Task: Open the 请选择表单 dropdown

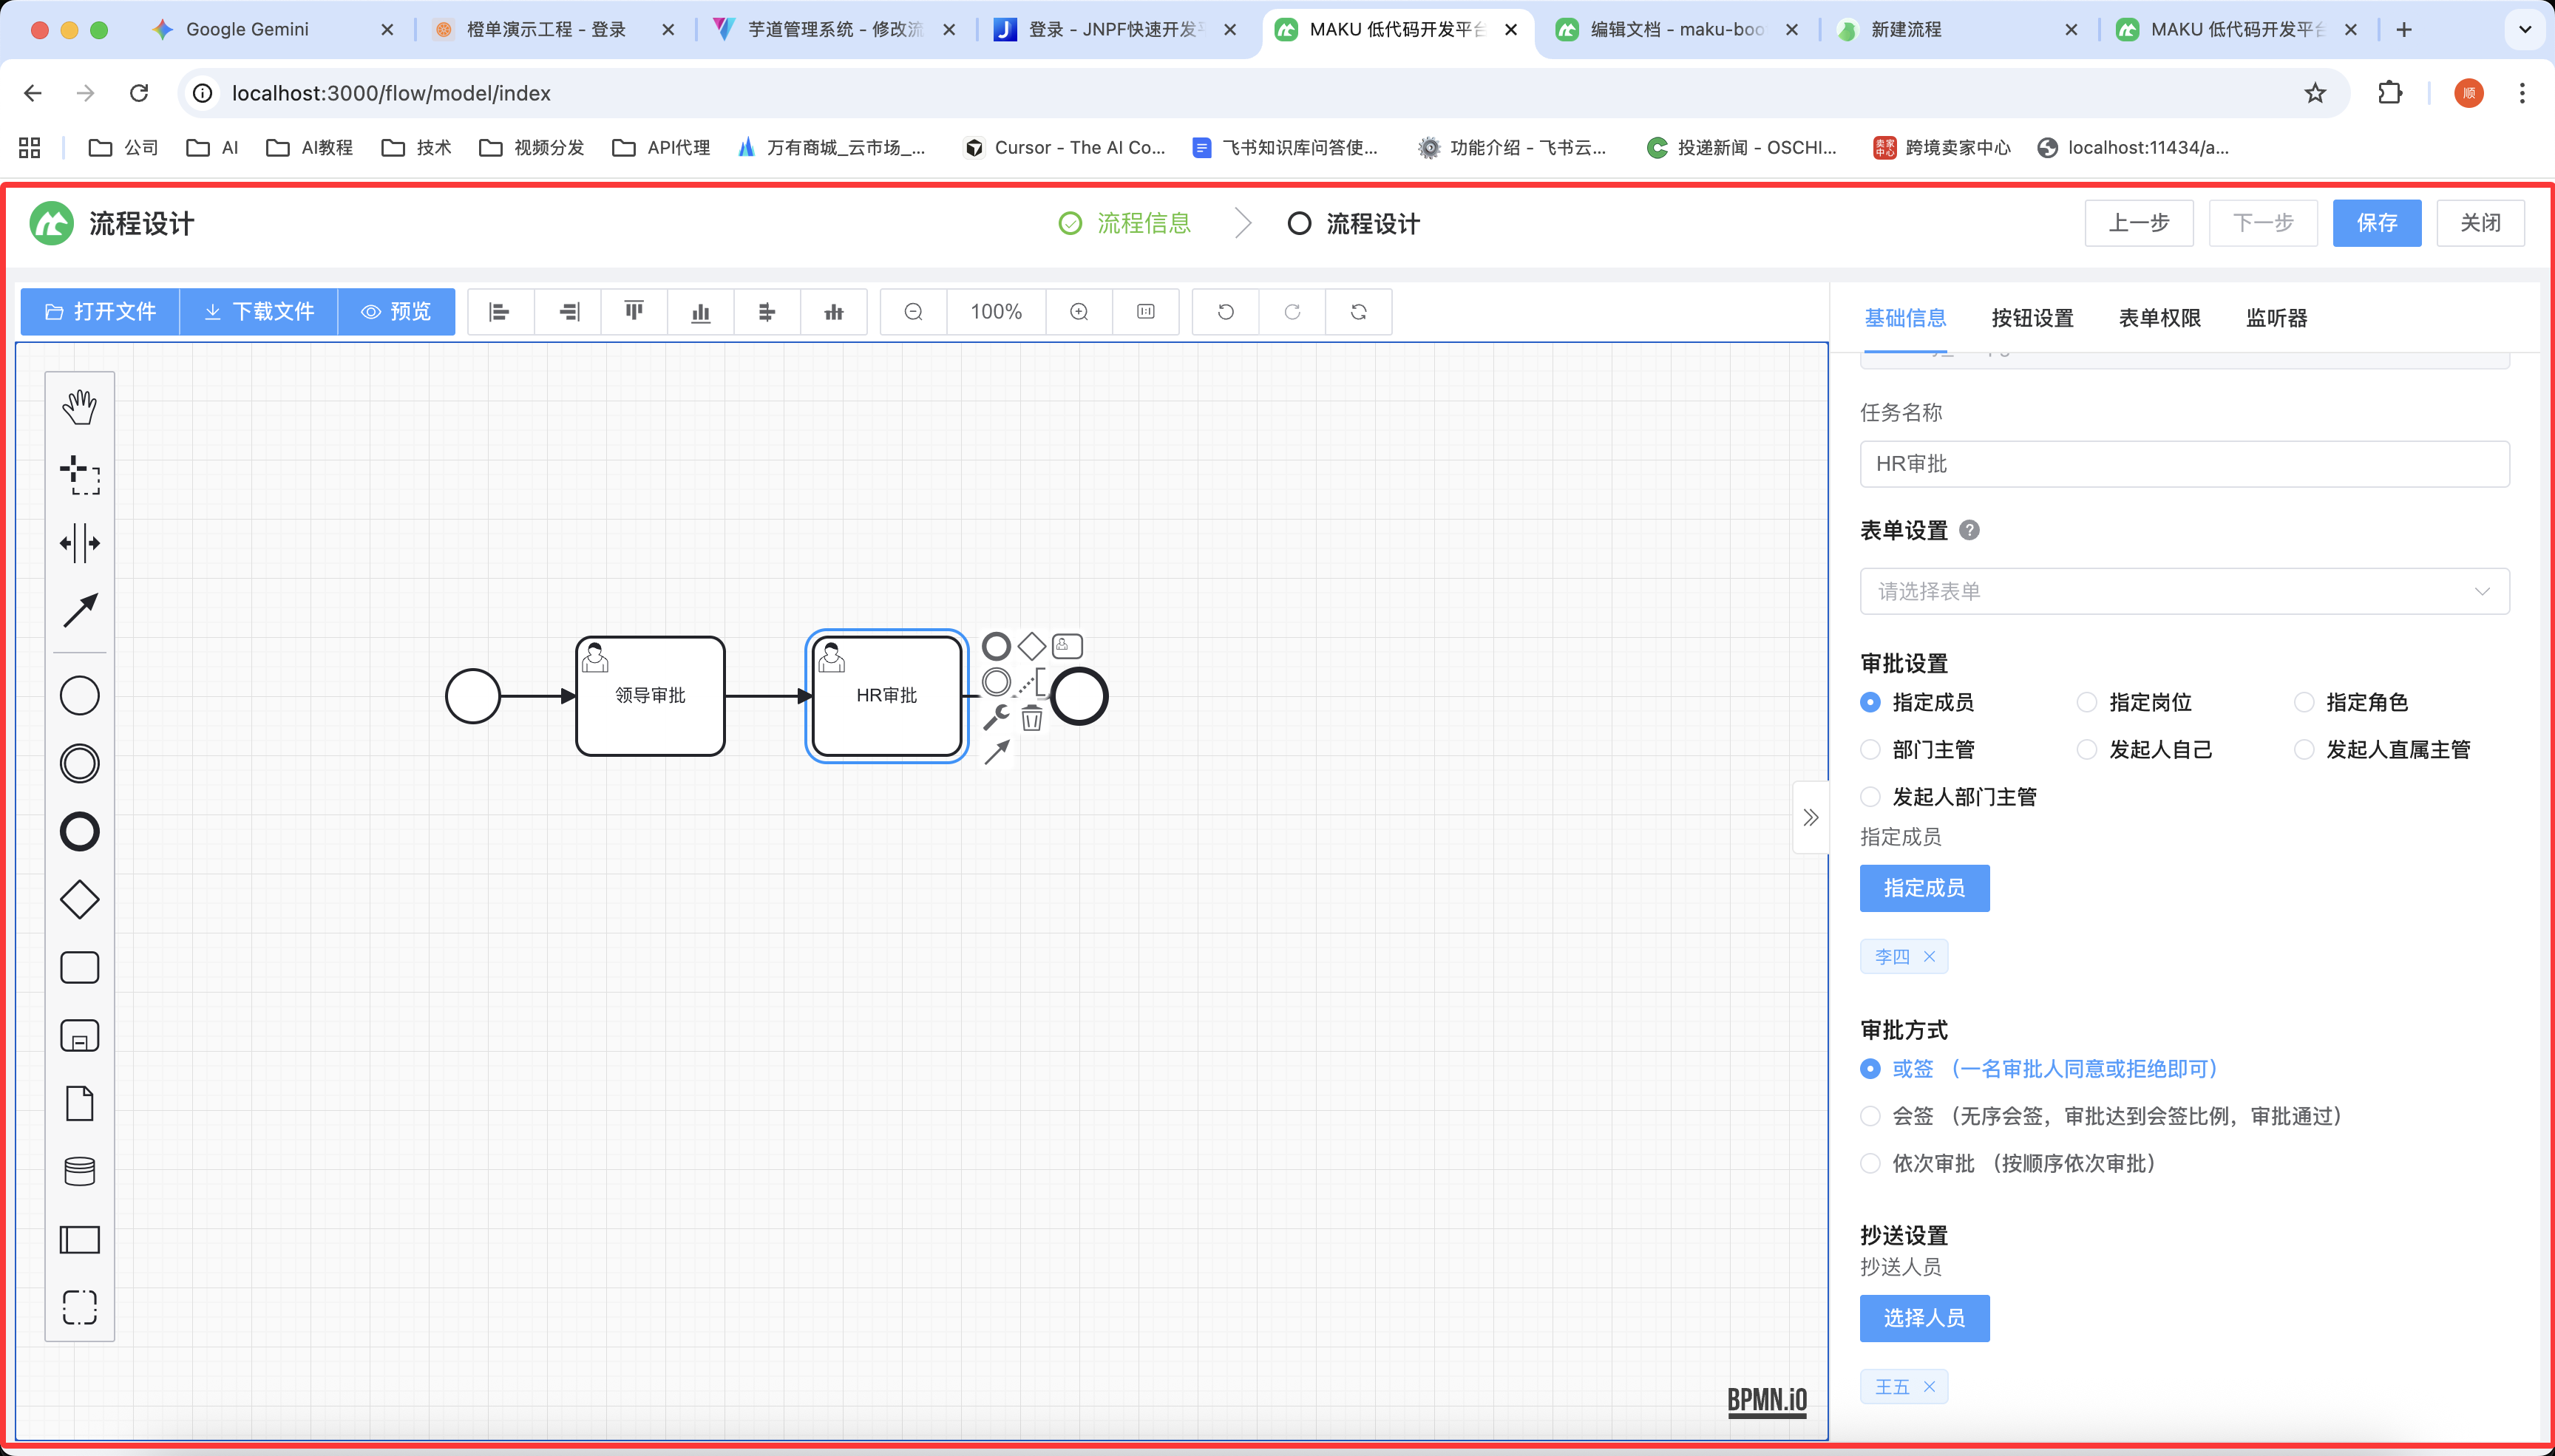Action: [x=2183, y=591]
